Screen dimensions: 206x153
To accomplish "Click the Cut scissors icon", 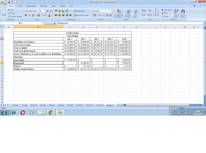I will point(9,10).
